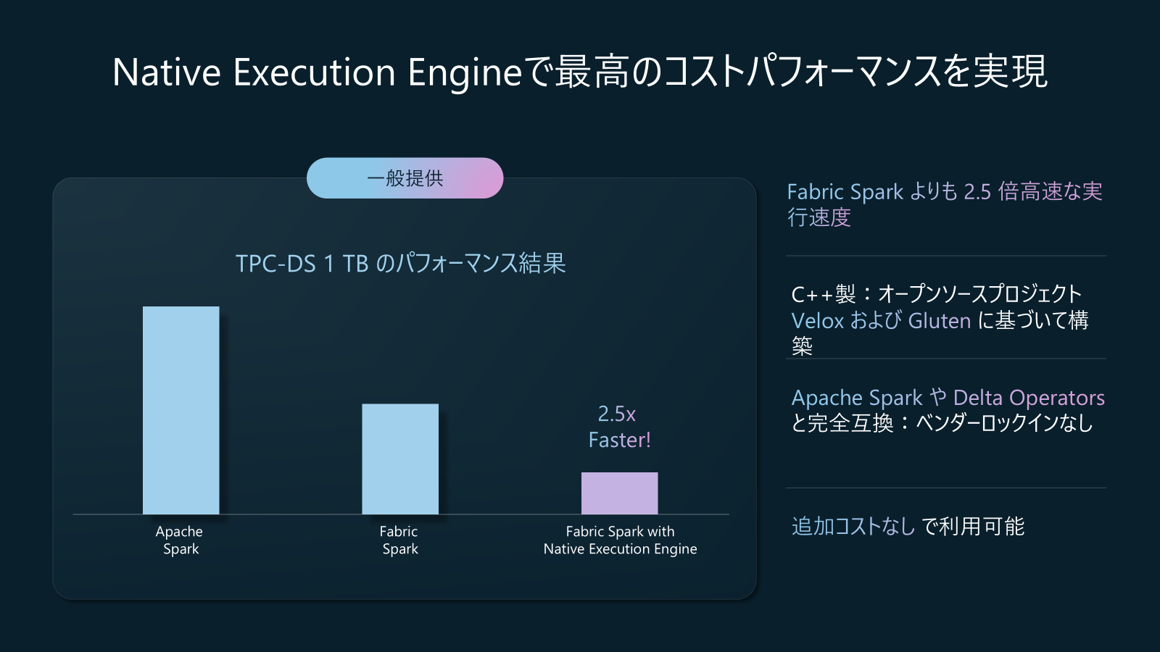
Task: Click the Fabric Spark axis label
Action: tap(399, 540)
